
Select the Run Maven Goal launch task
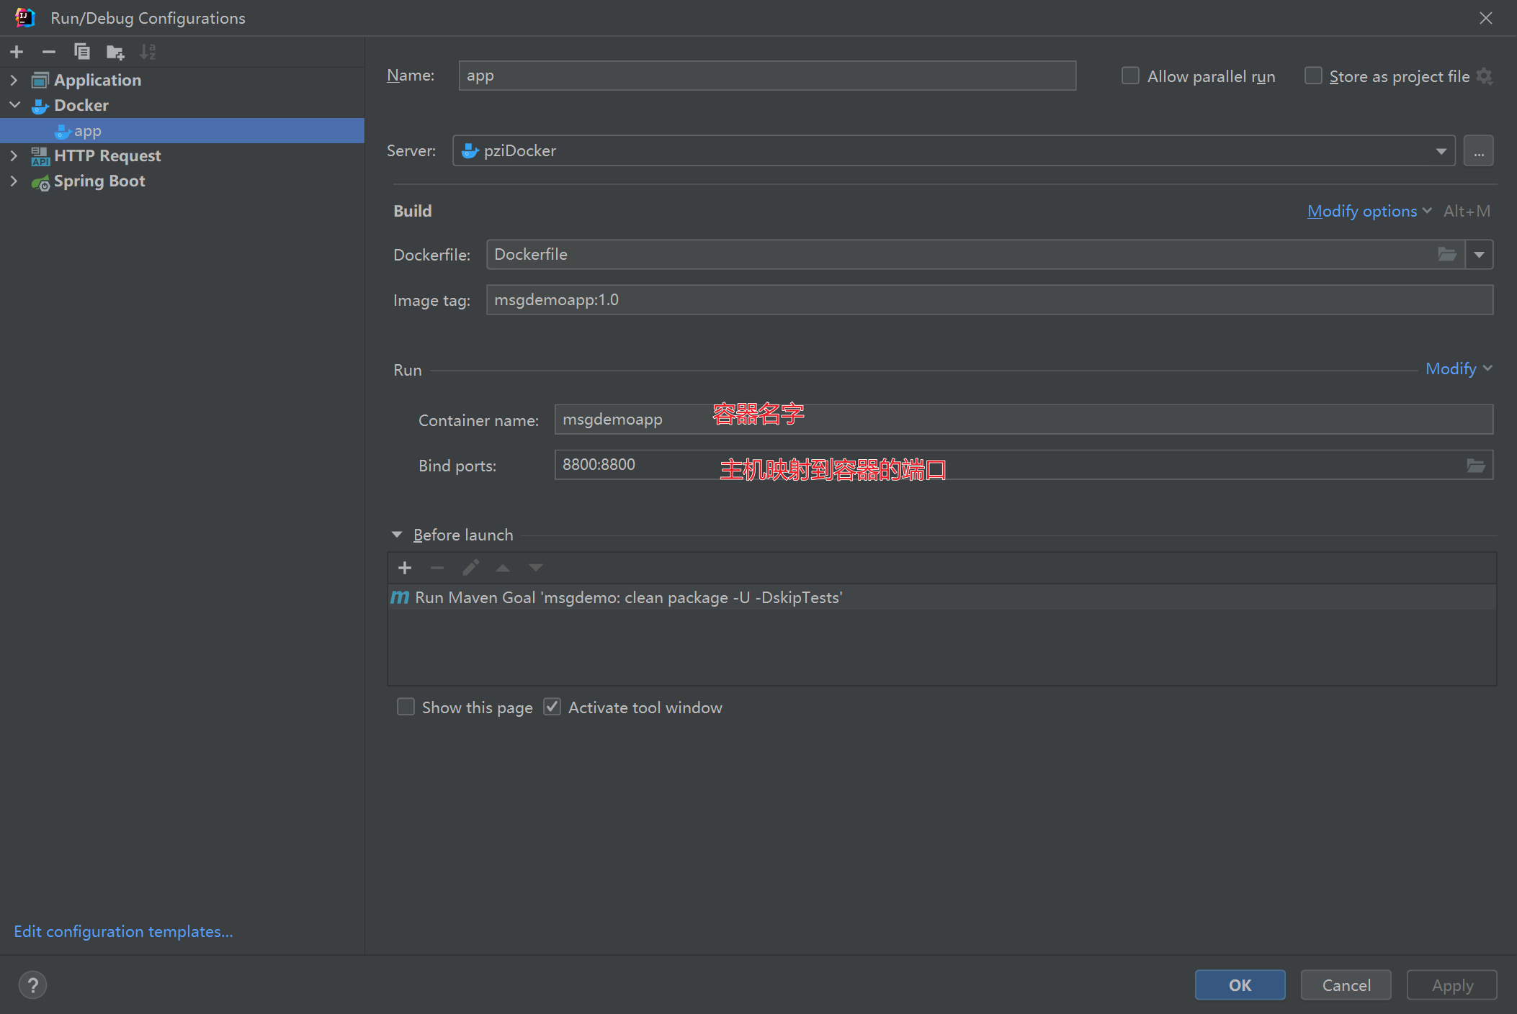click(941, 597)
